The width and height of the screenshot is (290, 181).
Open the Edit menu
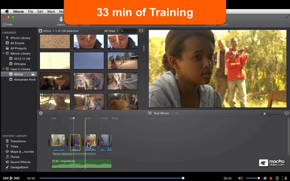click(x=40, y=12)
